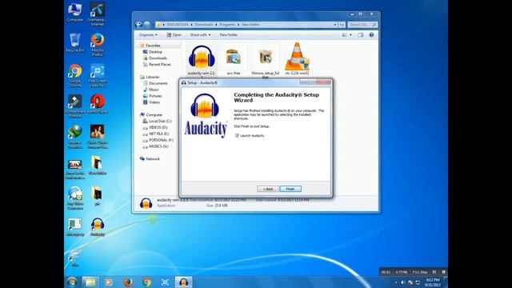Click the Explorer search box

pyautogui.click(x=362, y=25)
